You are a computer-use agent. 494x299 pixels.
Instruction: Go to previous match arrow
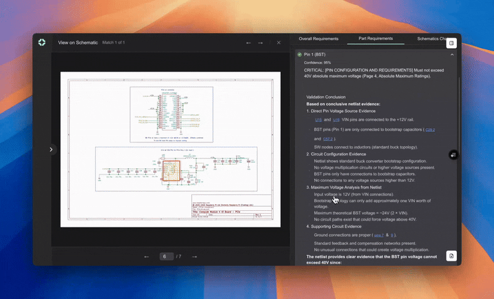point(248,43)
